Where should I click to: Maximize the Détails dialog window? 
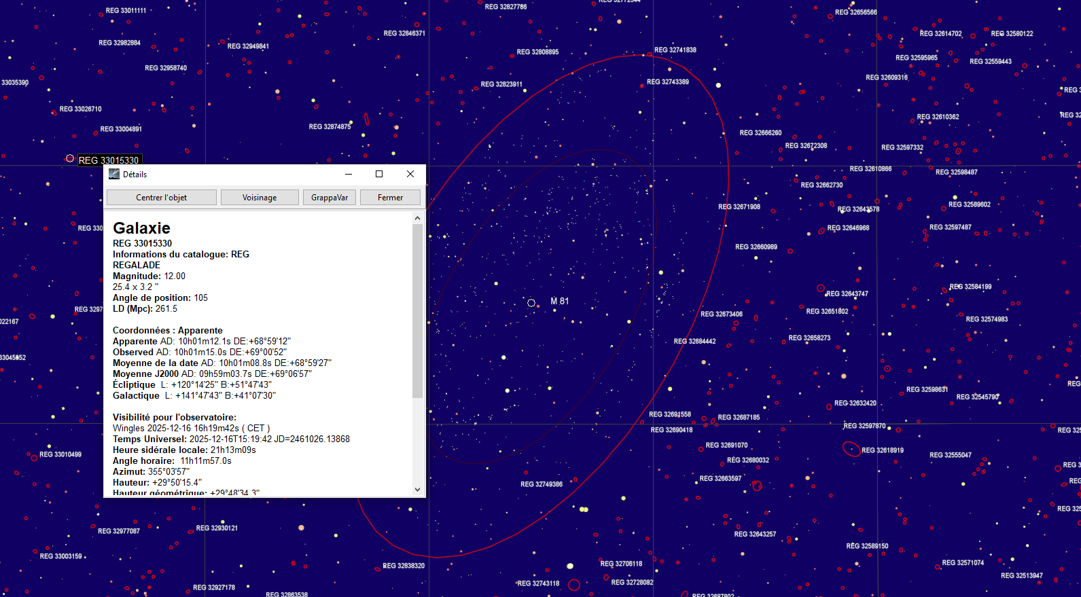pos(379,174)
